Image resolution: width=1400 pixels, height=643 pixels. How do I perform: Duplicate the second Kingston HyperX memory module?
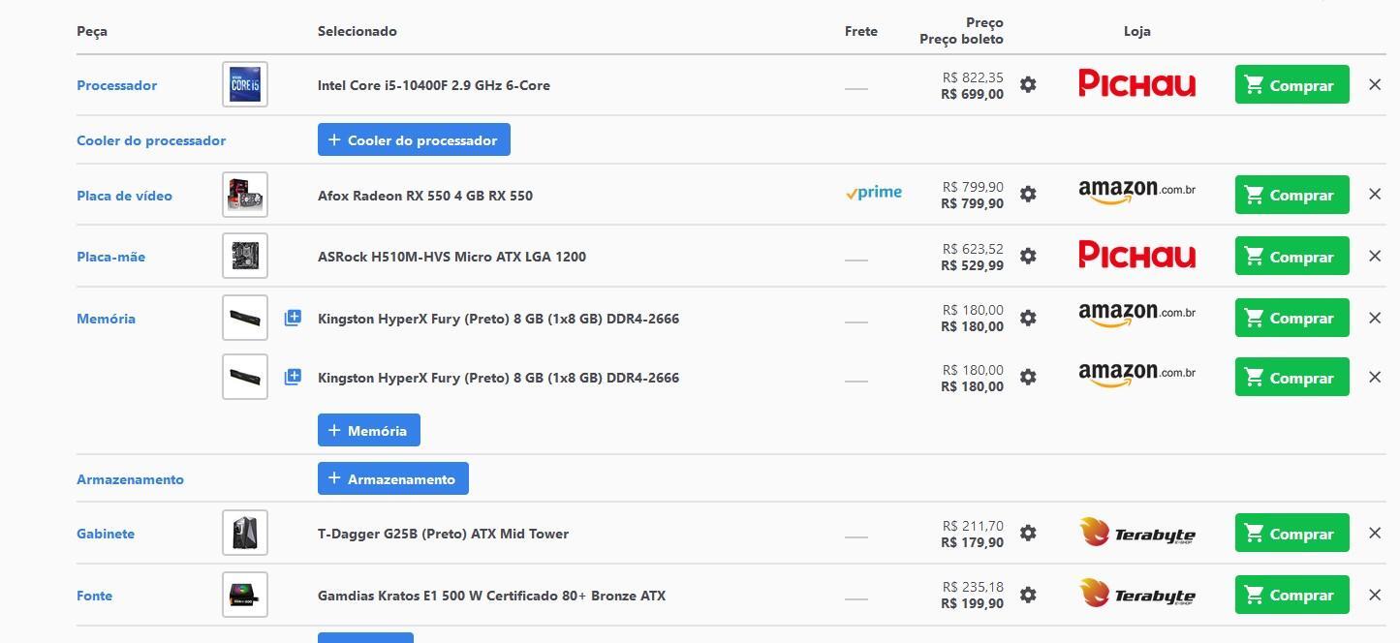point(293,378)
